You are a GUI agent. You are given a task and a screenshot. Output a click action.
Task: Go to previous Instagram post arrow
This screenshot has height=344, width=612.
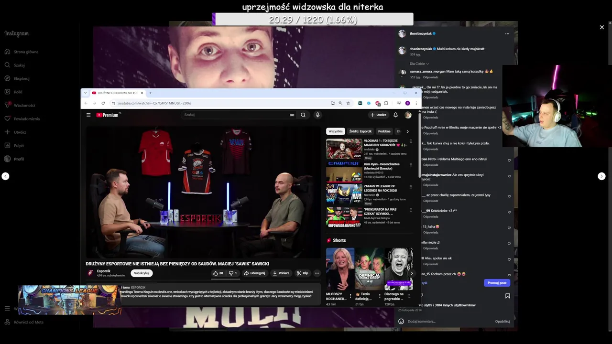(x=5, y=176)
